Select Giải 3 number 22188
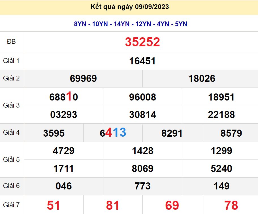This screenshot has width=258, height=214. coord(221,115)
